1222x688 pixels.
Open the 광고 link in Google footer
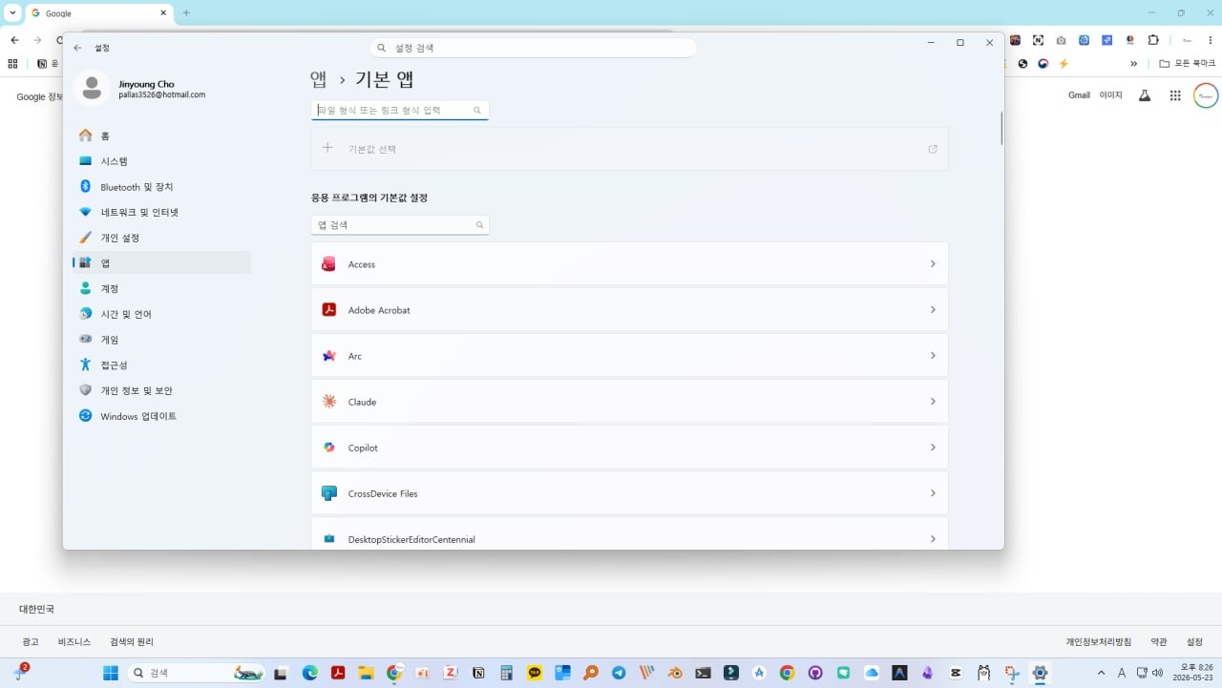[31, 642]
